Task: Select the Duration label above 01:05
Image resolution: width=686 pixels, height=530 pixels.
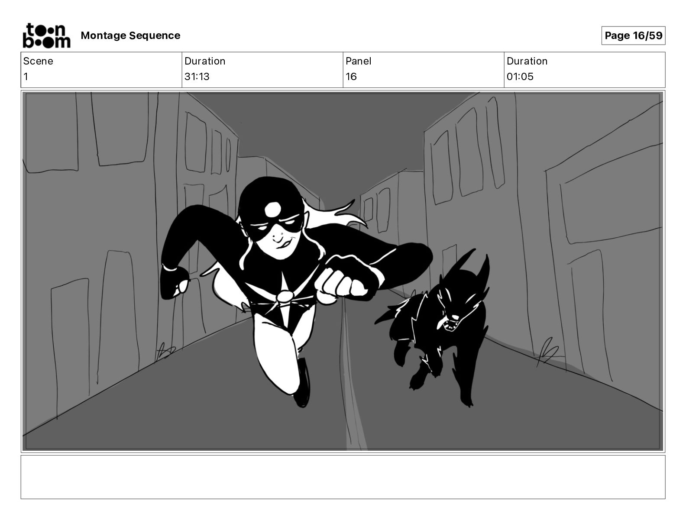Action: [527, 61]
